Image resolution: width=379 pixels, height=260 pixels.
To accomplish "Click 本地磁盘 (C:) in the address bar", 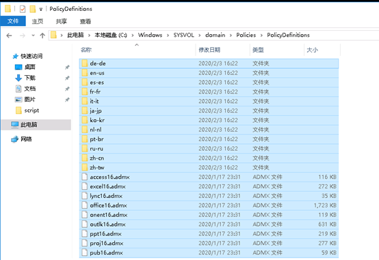I will coord(111,35).
